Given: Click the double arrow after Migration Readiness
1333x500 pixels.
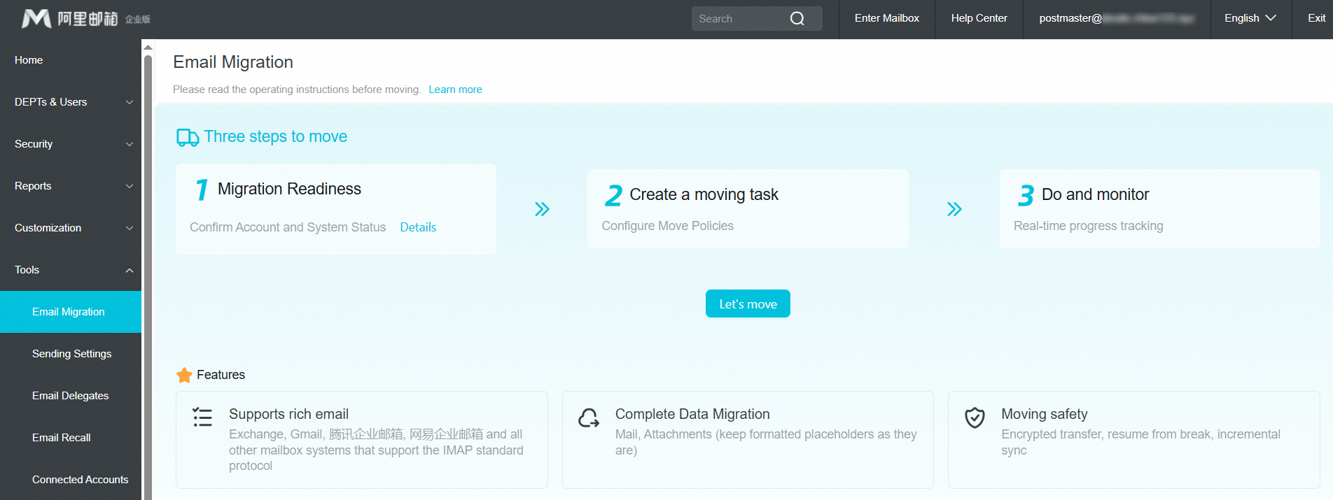Looking at the screenshot, I should coord(542,209).
